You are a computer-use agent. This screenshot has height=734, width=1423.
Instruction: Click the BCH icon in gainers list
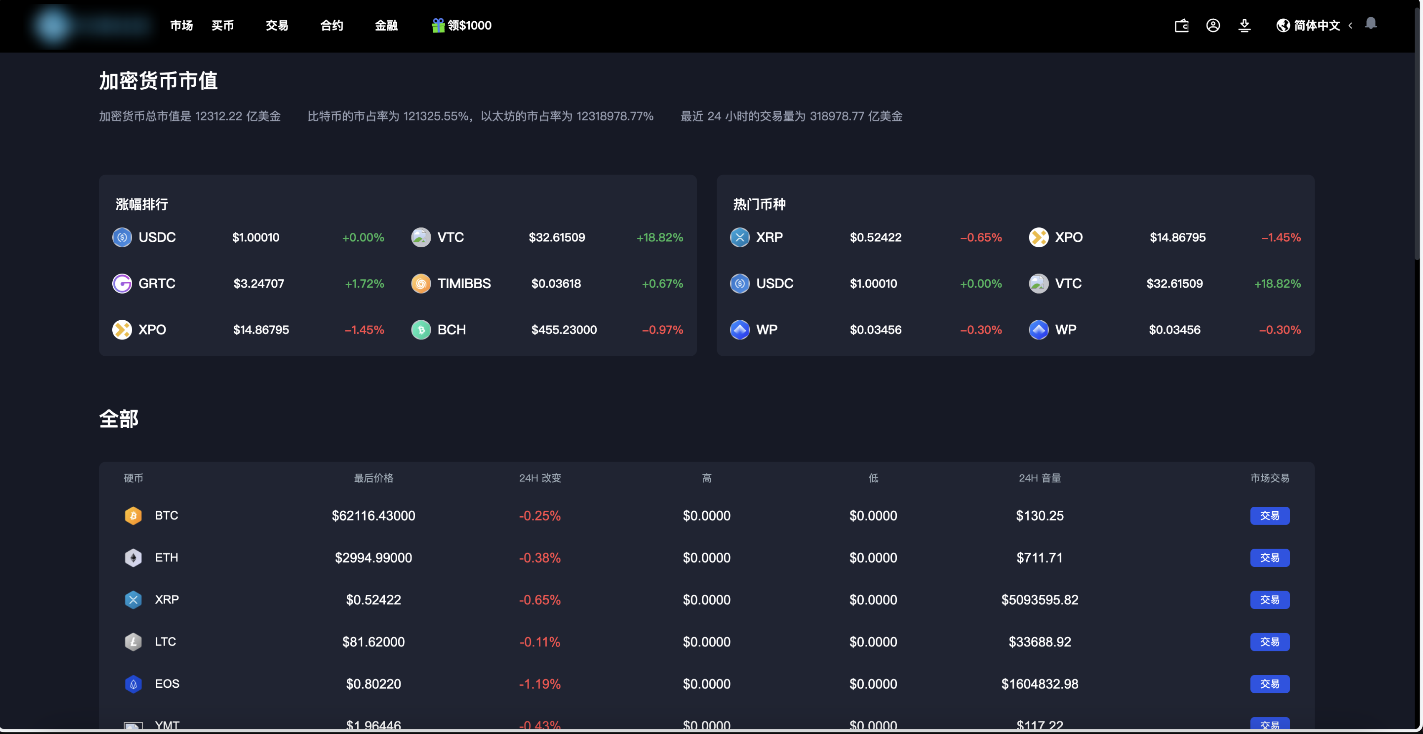pyautogui.click(x=421, y=330)
